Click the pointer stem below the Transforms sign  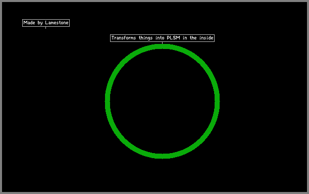pyautogui.click(x=162, y=43)
